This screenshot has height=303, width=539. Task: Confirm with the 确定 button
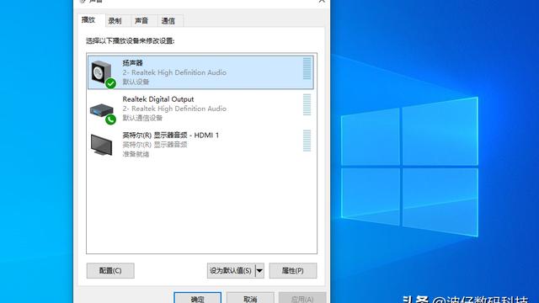(x=197, y=298)
